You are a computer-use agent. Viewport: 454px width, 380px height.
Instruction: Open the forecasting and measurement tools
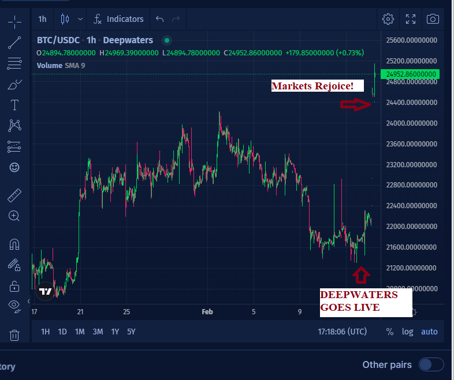click(14, 146)
